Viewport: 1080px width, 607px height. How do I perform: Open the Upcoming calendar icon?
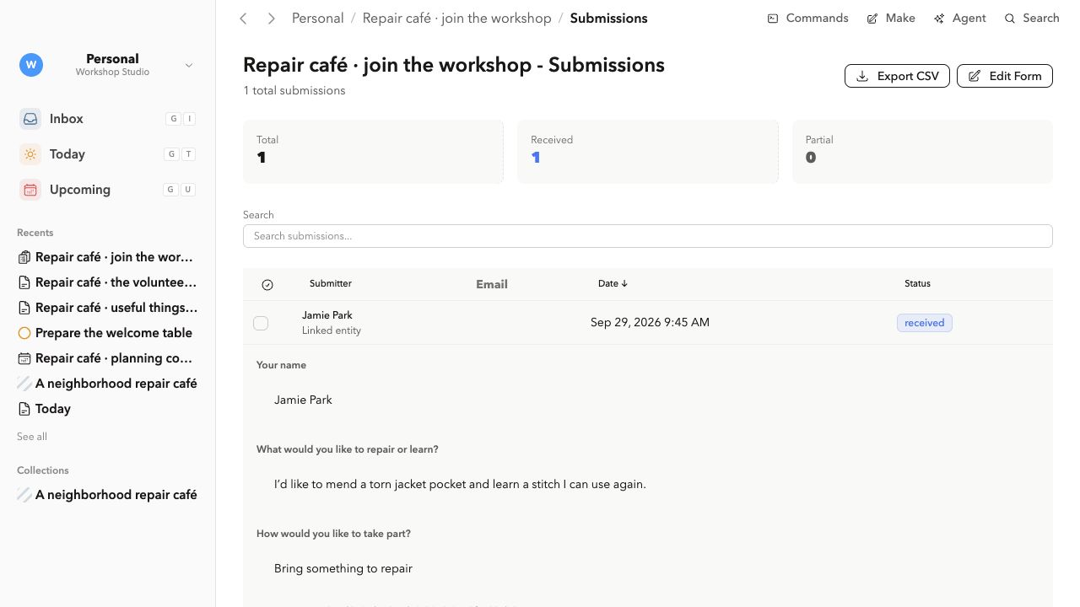(x=30, y=190)
